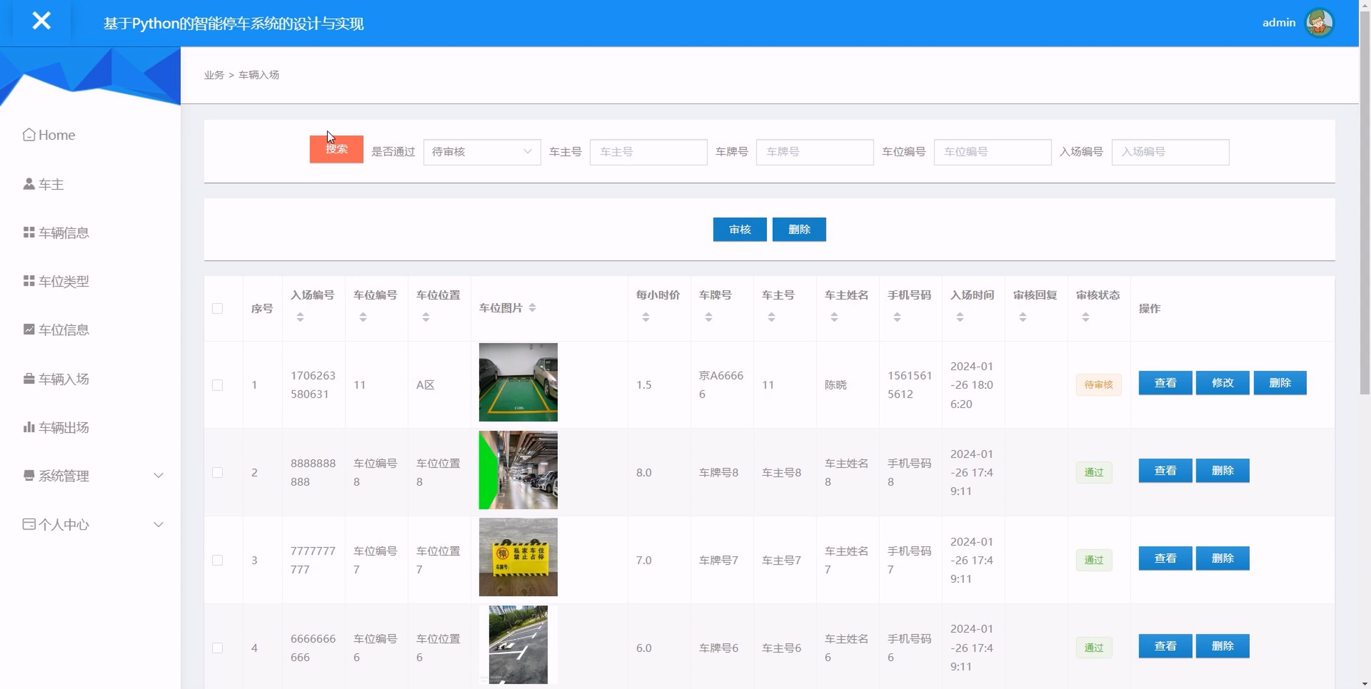Viewport: 1371px width, 689px height.
Task: Sort by 车主姓名 column arrows
Action: click(834, 317)
